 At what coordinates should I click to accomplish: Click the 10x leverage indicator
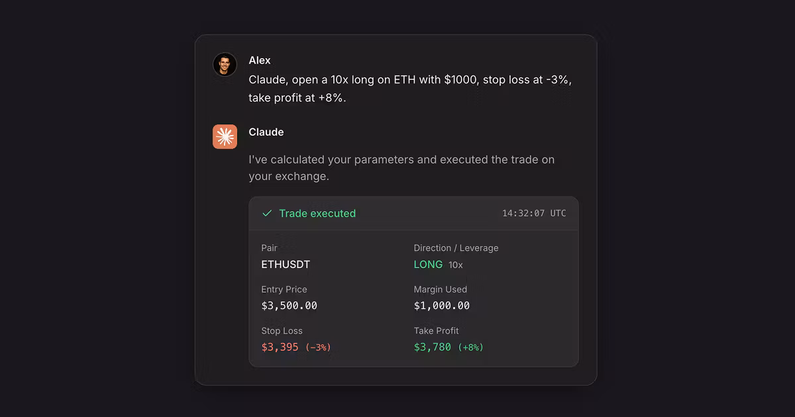[456, 265]
